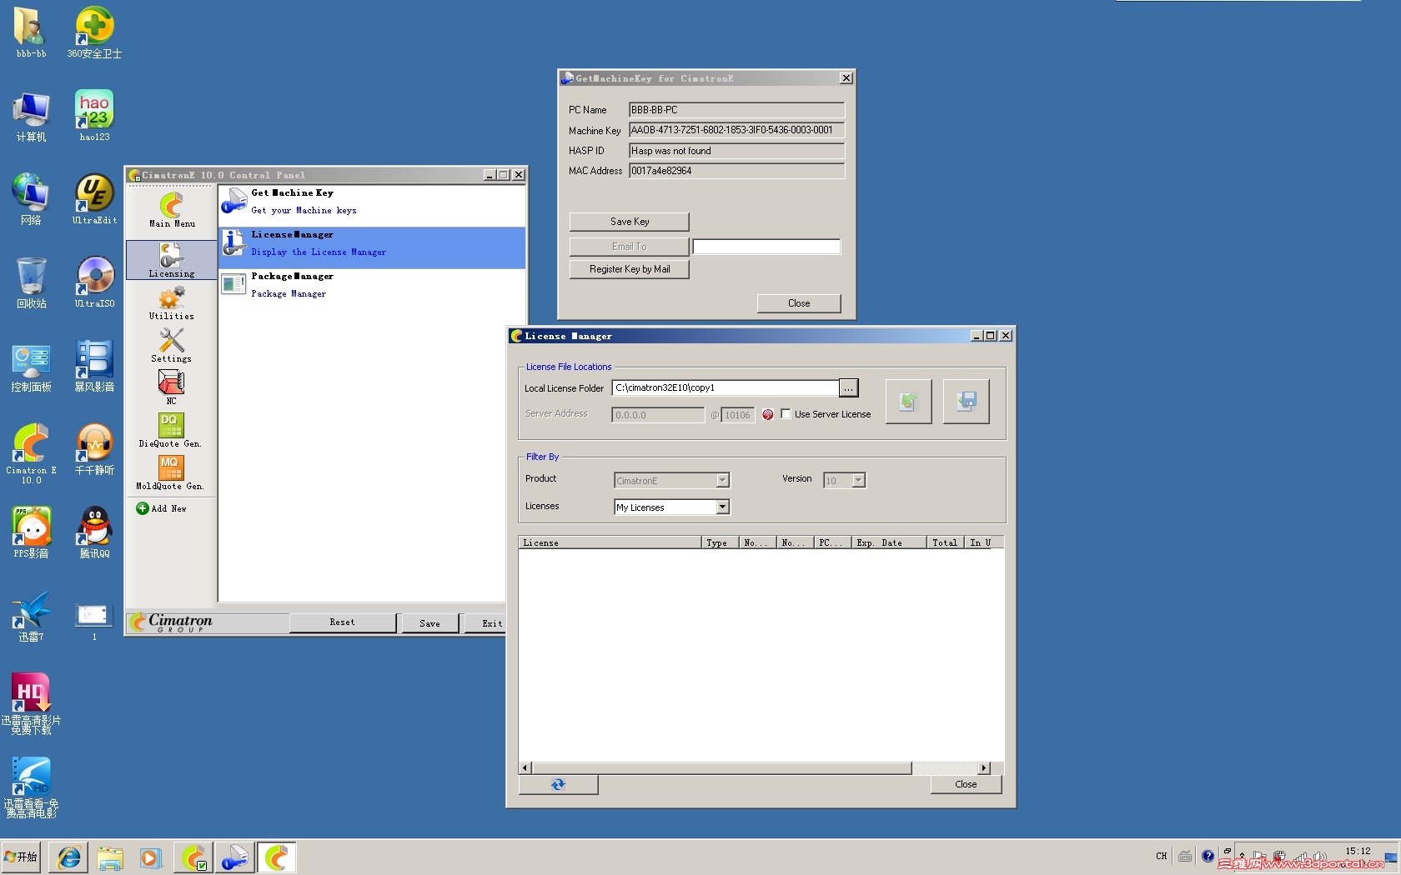Open the 迅雷7 desktop shortcut
1401x875 pixels.
(x=31, y=616)
